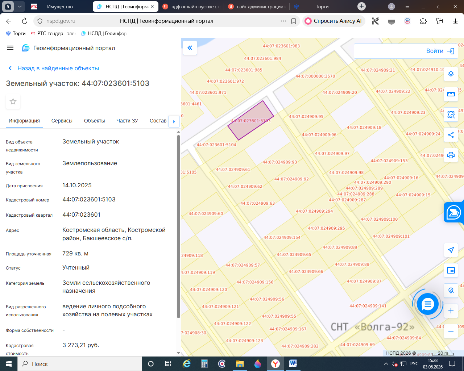The width and height of the screenshot is (464, 371).
Task: Open File Explorer from taskbar
Action: (x=240, y=364)
